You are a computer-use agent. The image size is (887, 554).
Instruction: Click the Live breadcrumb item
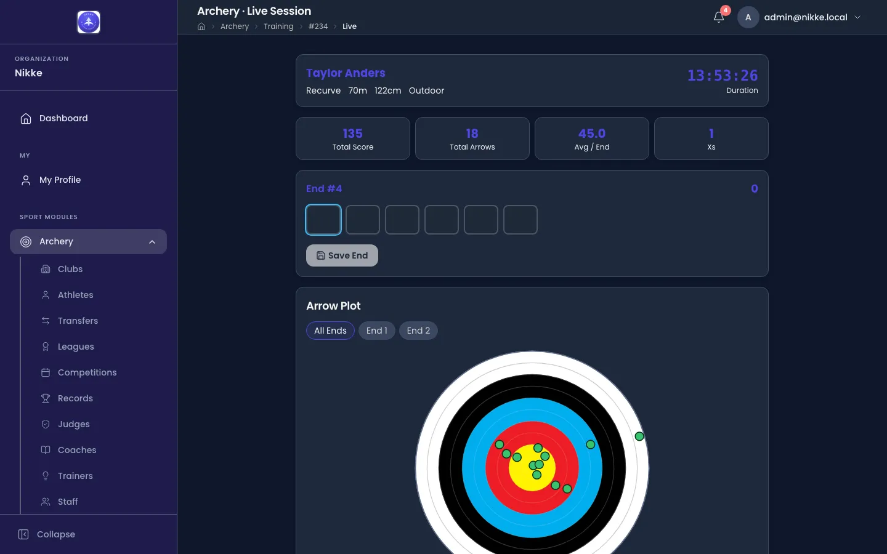349,26
